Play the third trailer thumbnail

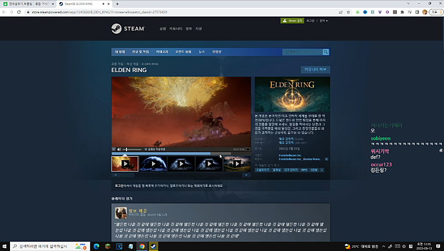tap(181, 164)
